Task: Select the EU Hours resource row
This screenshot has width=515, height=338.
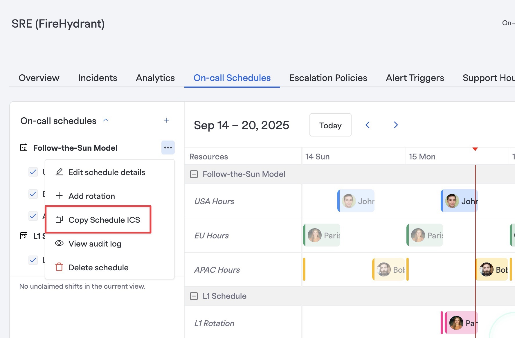Action: [x=243, y=235]
